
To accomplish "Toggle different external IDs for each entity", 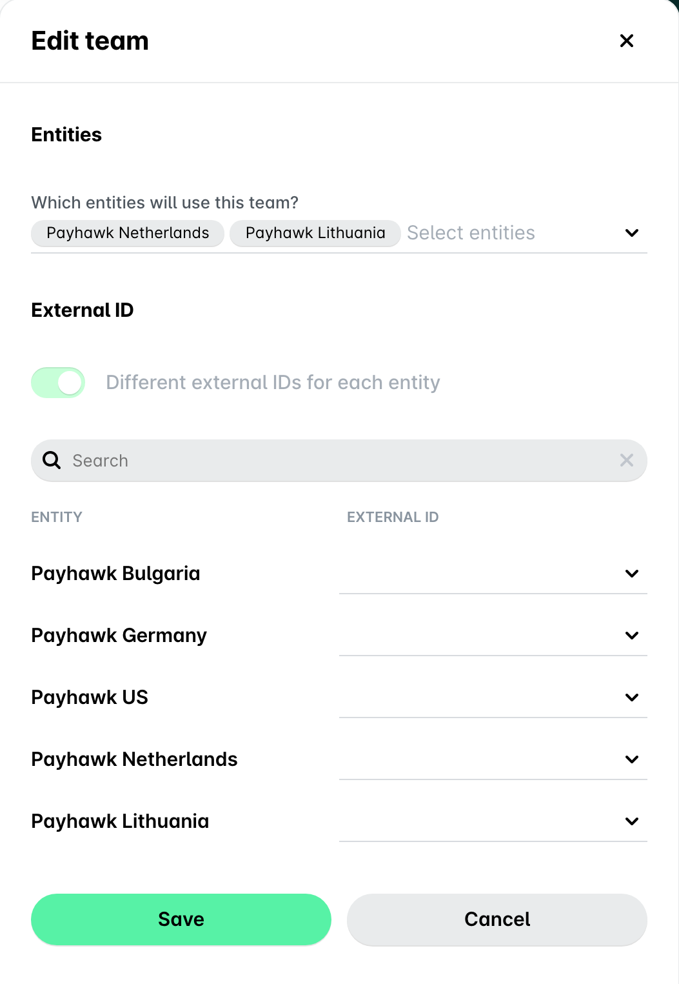I will click(x=58, y=383).
